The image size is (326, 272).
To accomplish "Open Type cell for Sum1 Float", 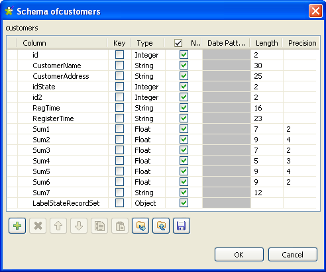I will click(x=148, y=129).
